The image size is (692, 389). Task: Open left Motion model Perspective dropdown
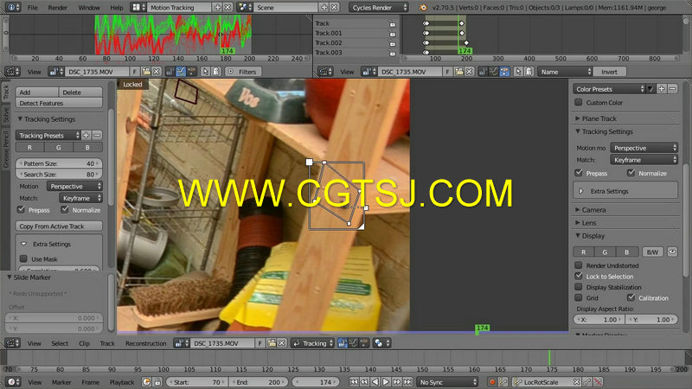point(75,186)
